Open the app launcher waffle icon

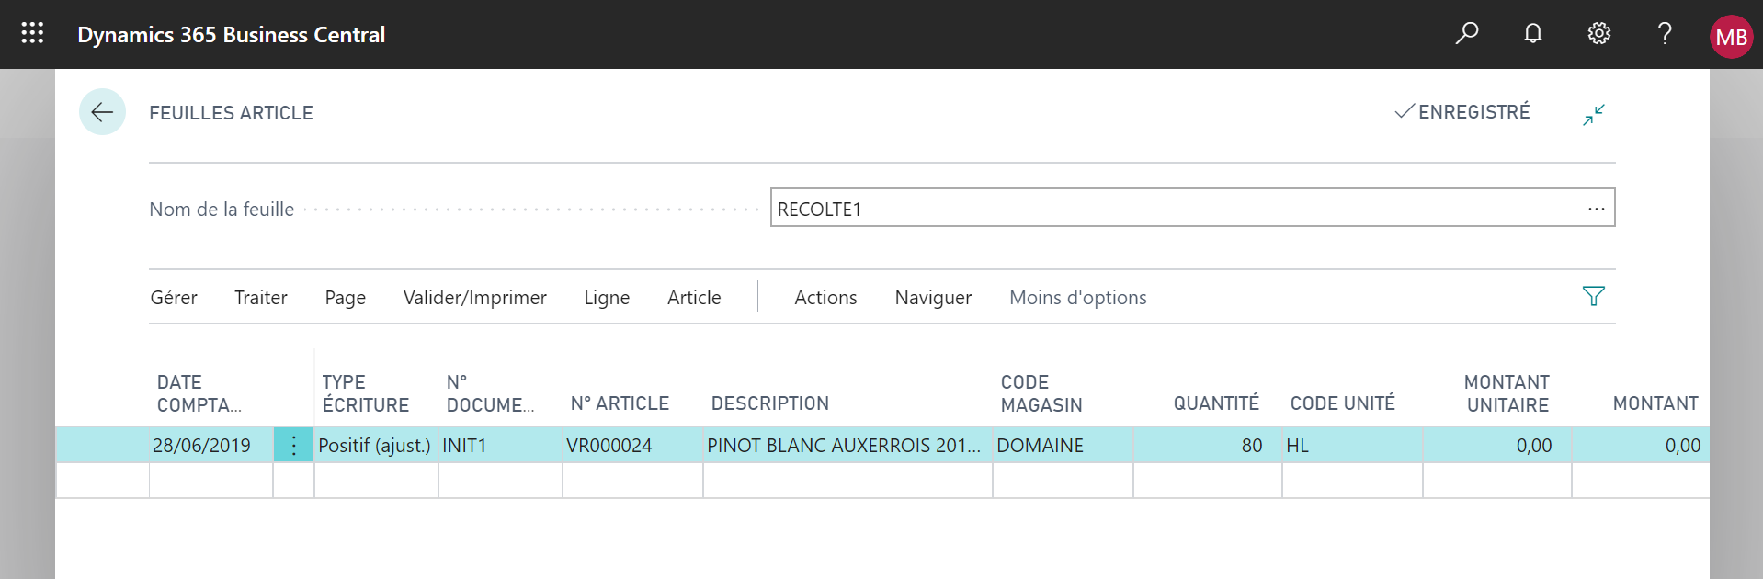[32, 34]
